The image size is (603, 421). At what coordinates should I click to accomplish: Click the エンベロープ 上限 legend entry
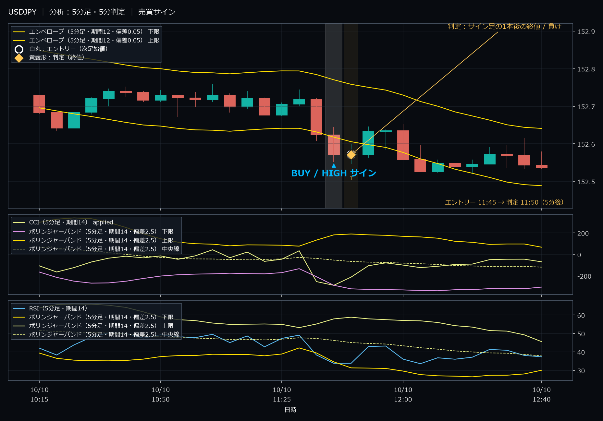86,41
